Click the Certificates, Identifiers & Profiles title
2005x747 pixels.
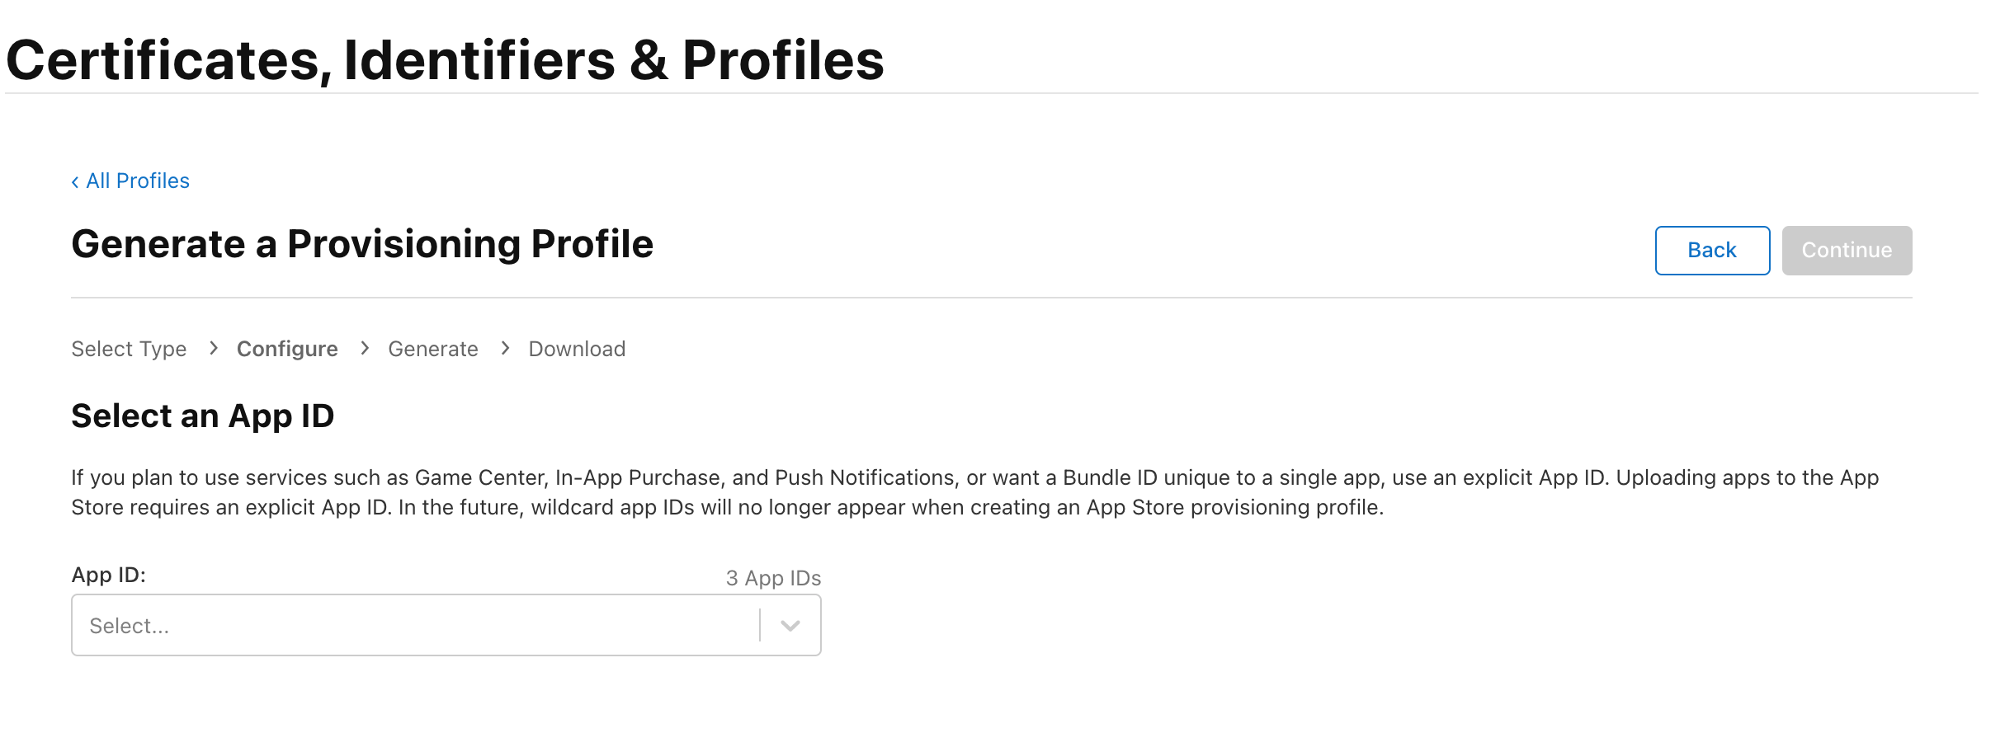(x=445, y=60)
